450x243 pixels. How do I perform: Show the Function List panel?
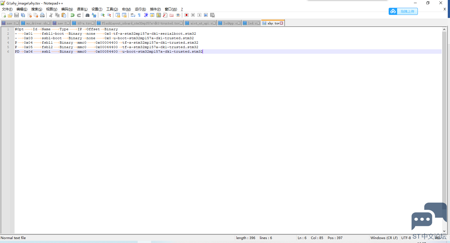click(x=165, y=15)
